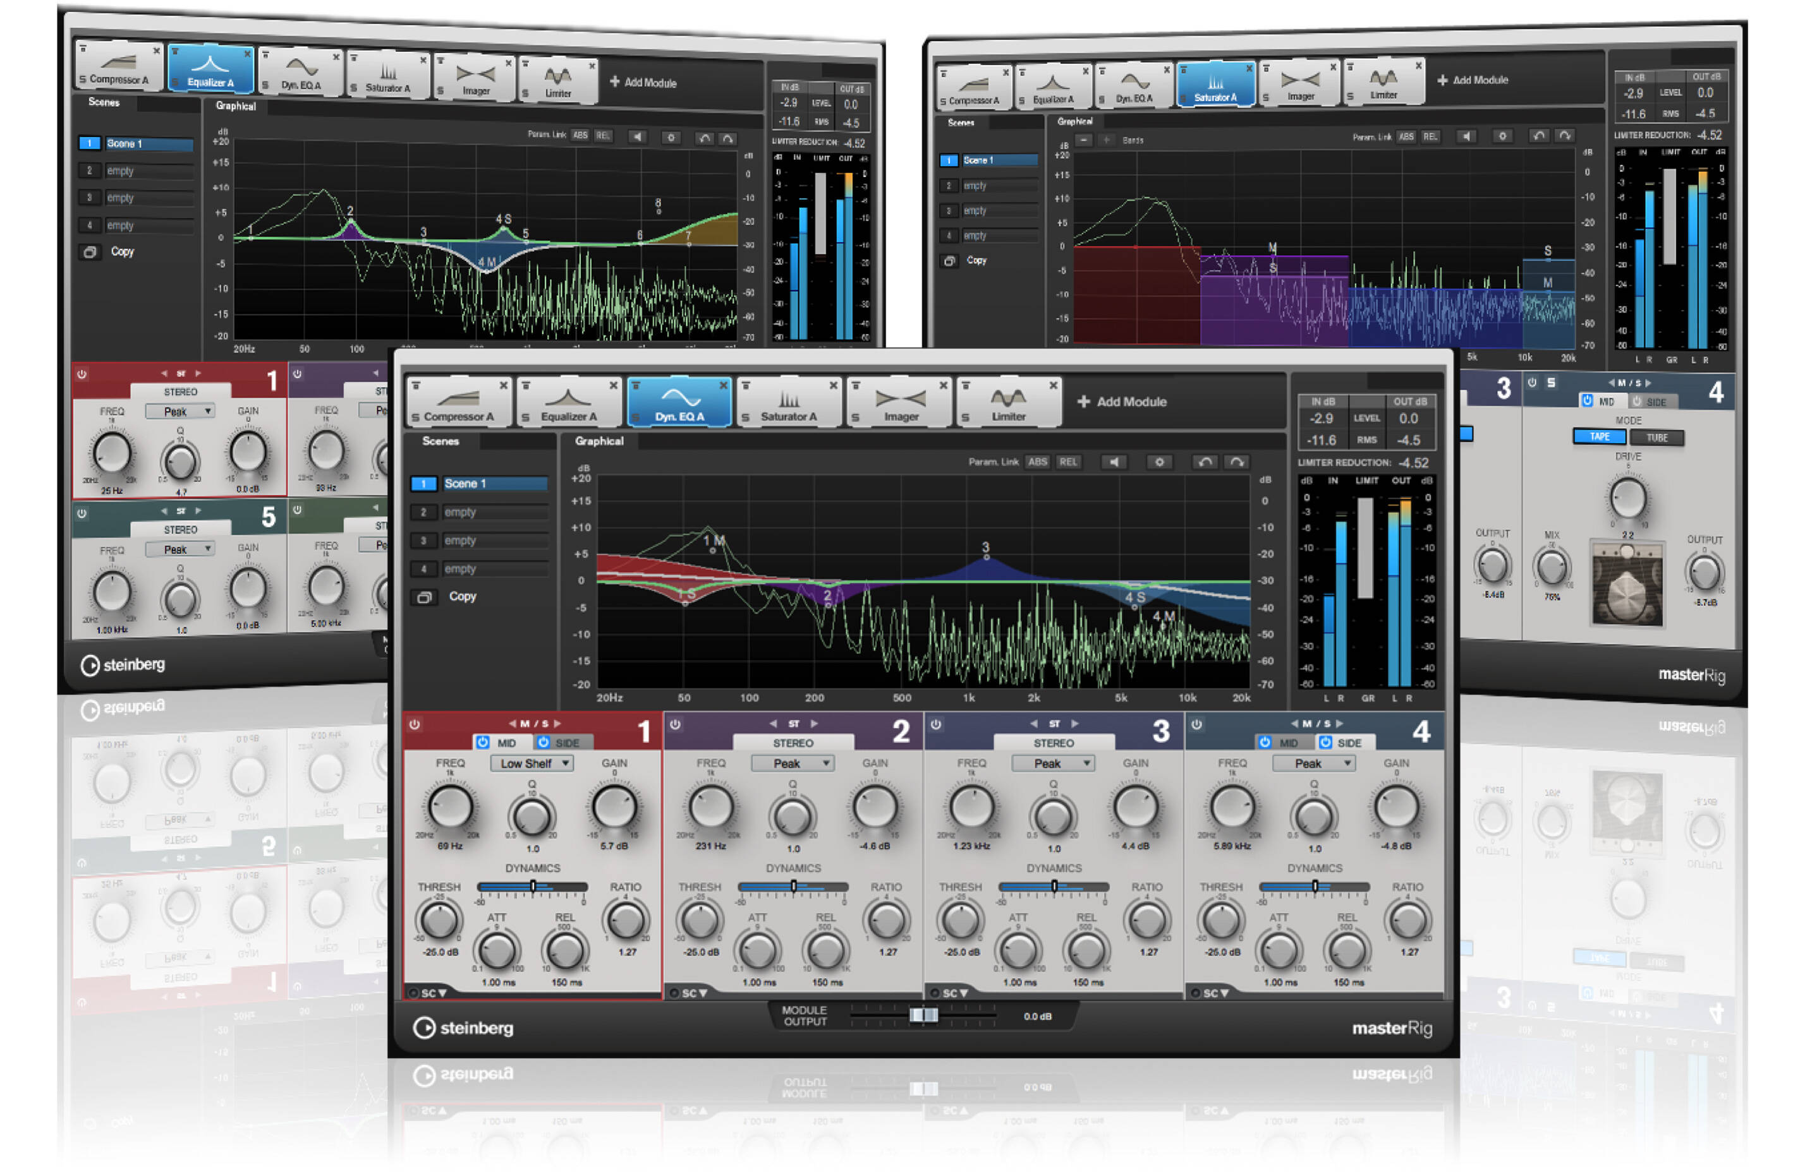Open Peak type dropdown on Dyn. EQ band 3
Viewport: 1793px width, 1174px height.
click(x=1053, y=764)
